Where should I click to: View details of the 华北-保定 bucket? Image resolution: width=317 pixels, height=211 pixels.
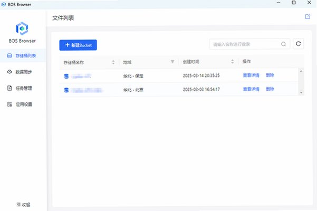(251, 75)
